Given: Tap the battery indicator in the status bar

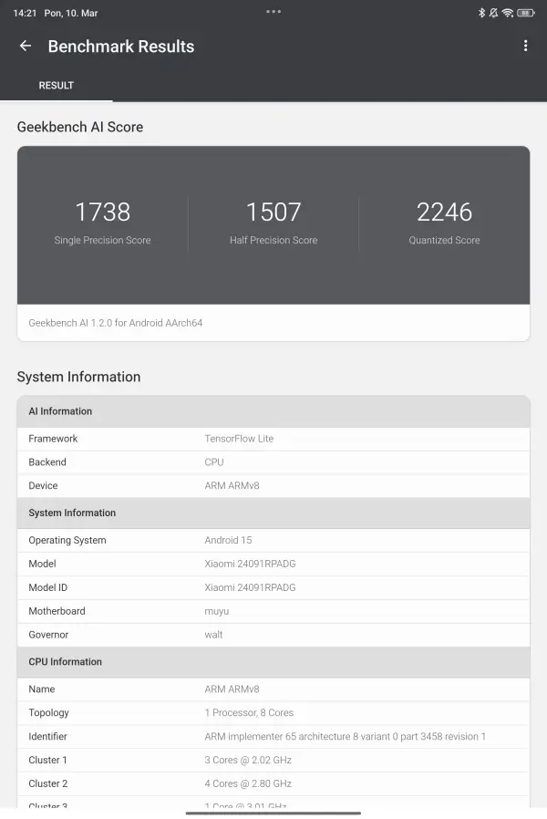Looking at the screenshot, I should 527,13.
